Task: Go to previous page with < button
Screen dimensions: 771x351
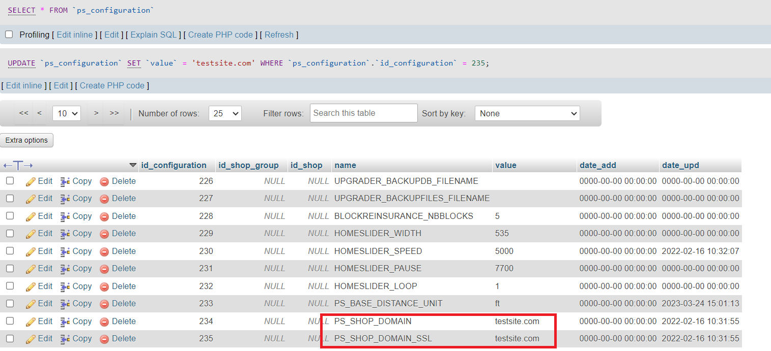Action: pos(39,113)
